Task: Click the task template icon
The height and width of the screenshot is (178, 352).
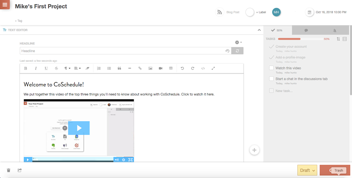Action: tap(345, 39)
